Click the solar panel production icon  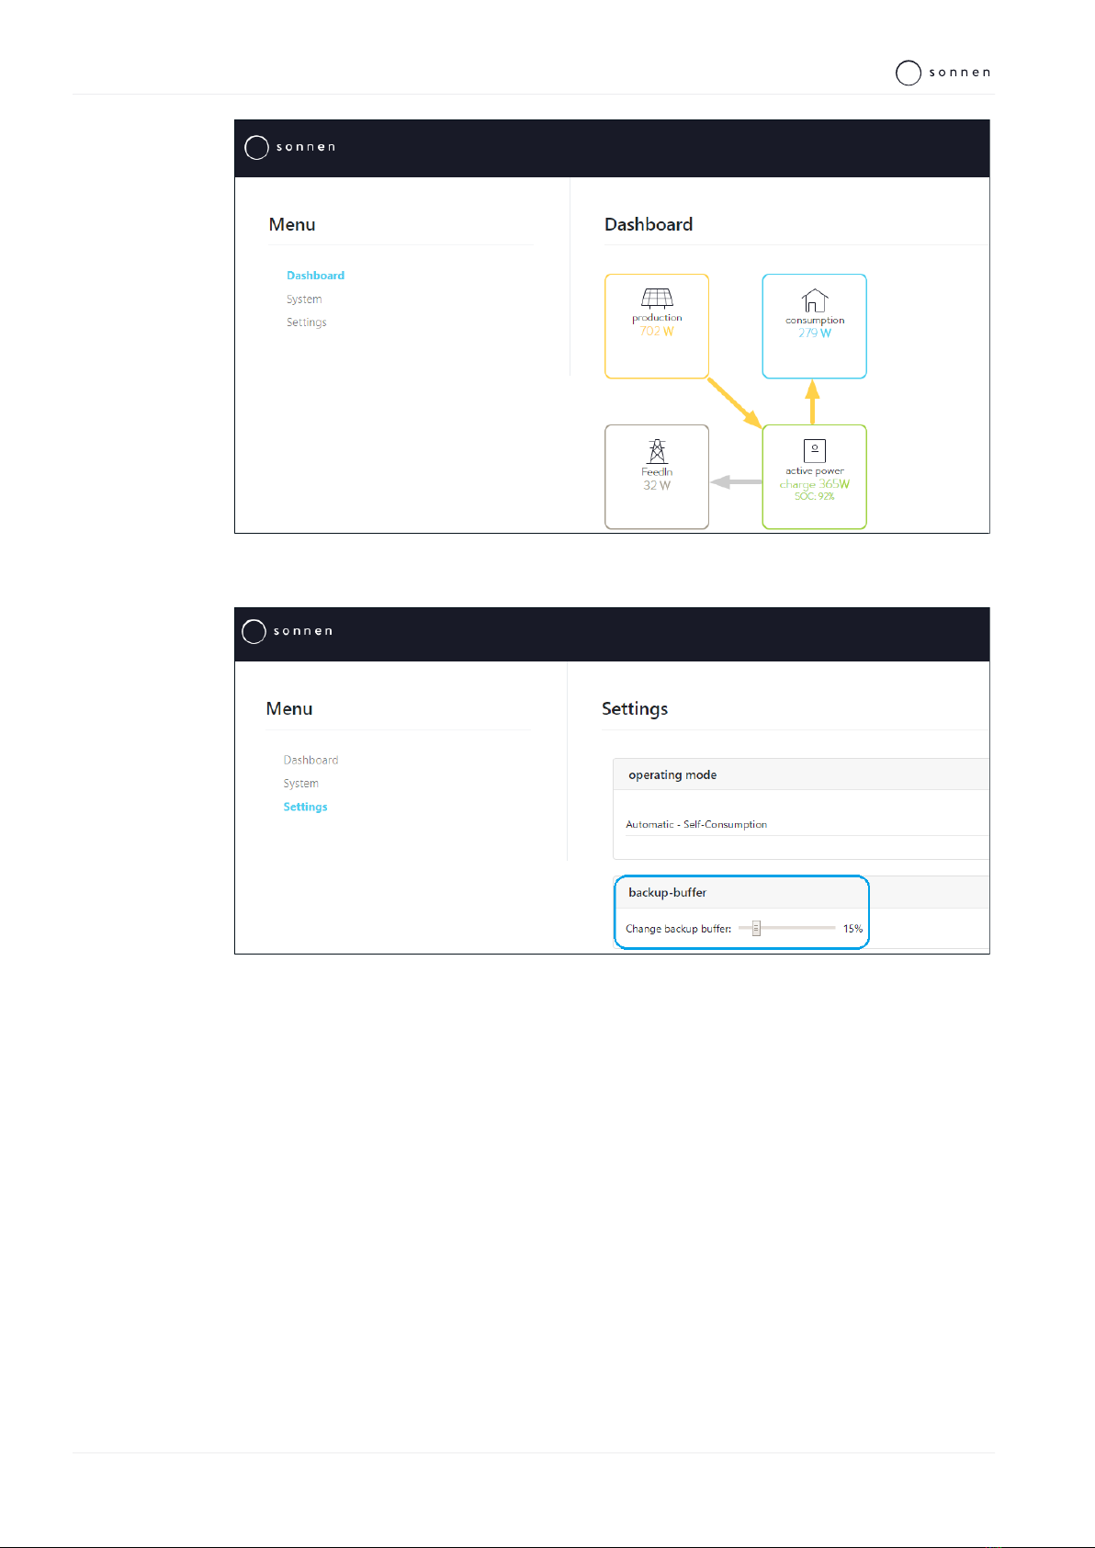click(x=657, y=298)
